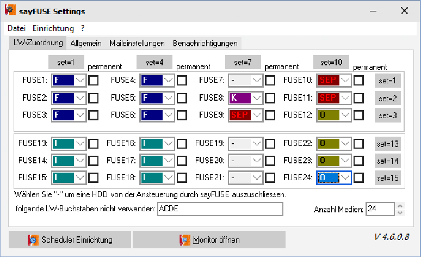Screen dimensions: 421x257
Task: Check the permanent box for FUSE24
Action: (x=358, y=178)
